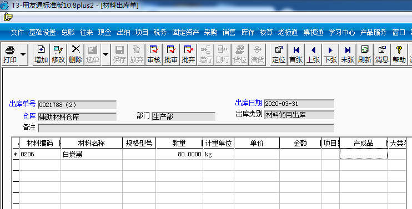Select the 产成品 cell in first row
Image resolution: width=412 pixels, height=209 pixels.
click(x=364, y=154)
